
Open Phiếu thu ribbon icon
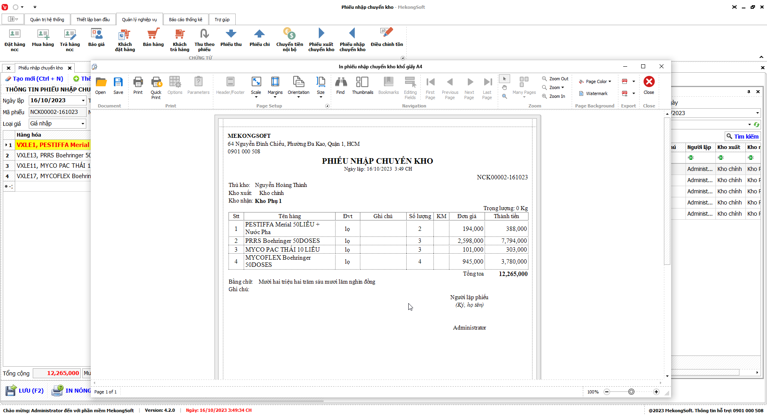tap(231, 38)
